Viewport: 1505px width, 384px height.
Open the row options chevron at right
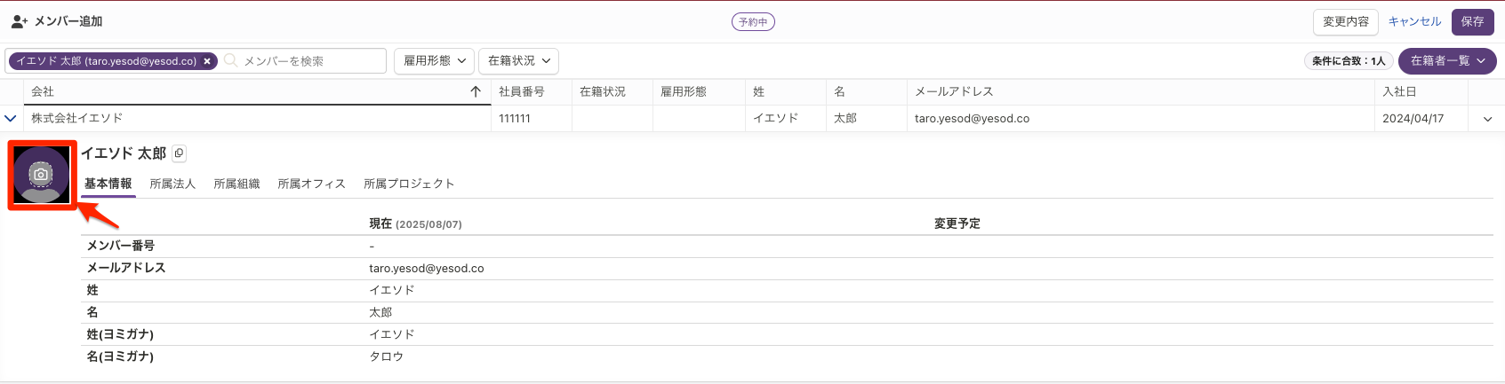pos(1487,119)
